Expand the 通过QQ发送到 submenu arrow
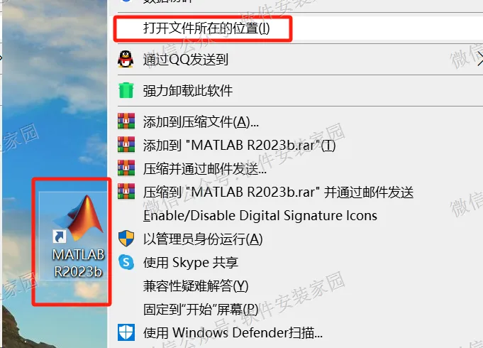483x348 pixels. point(479,59)
